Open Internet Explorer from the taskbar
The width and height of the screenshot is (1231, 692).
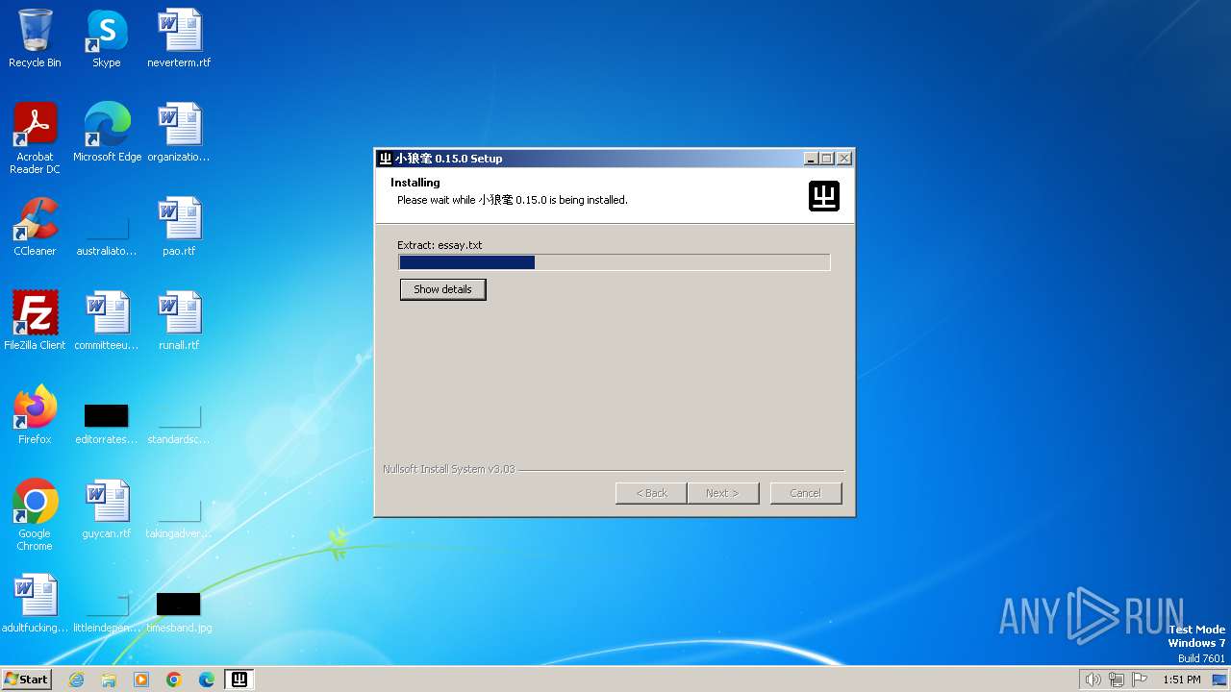pyautogui.click(x=76, y=680)
